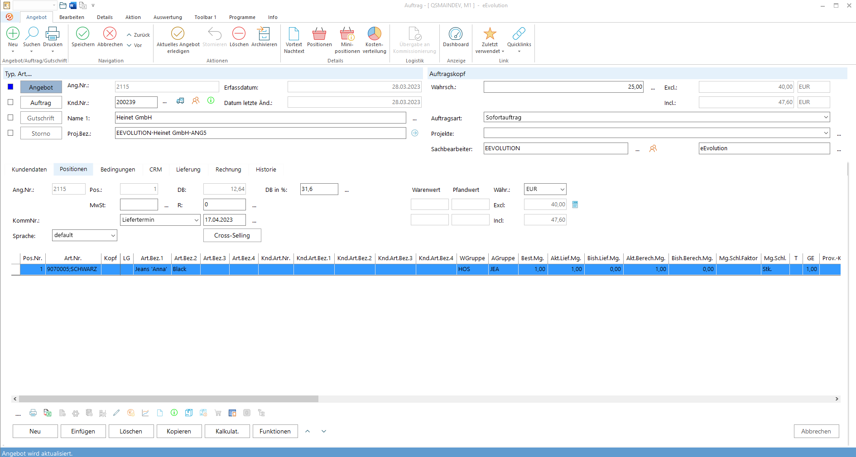Viewport: 856px width, 457px height.
Task: Click the people icon beside Sachbearbeiter
Action: point(653,148)
